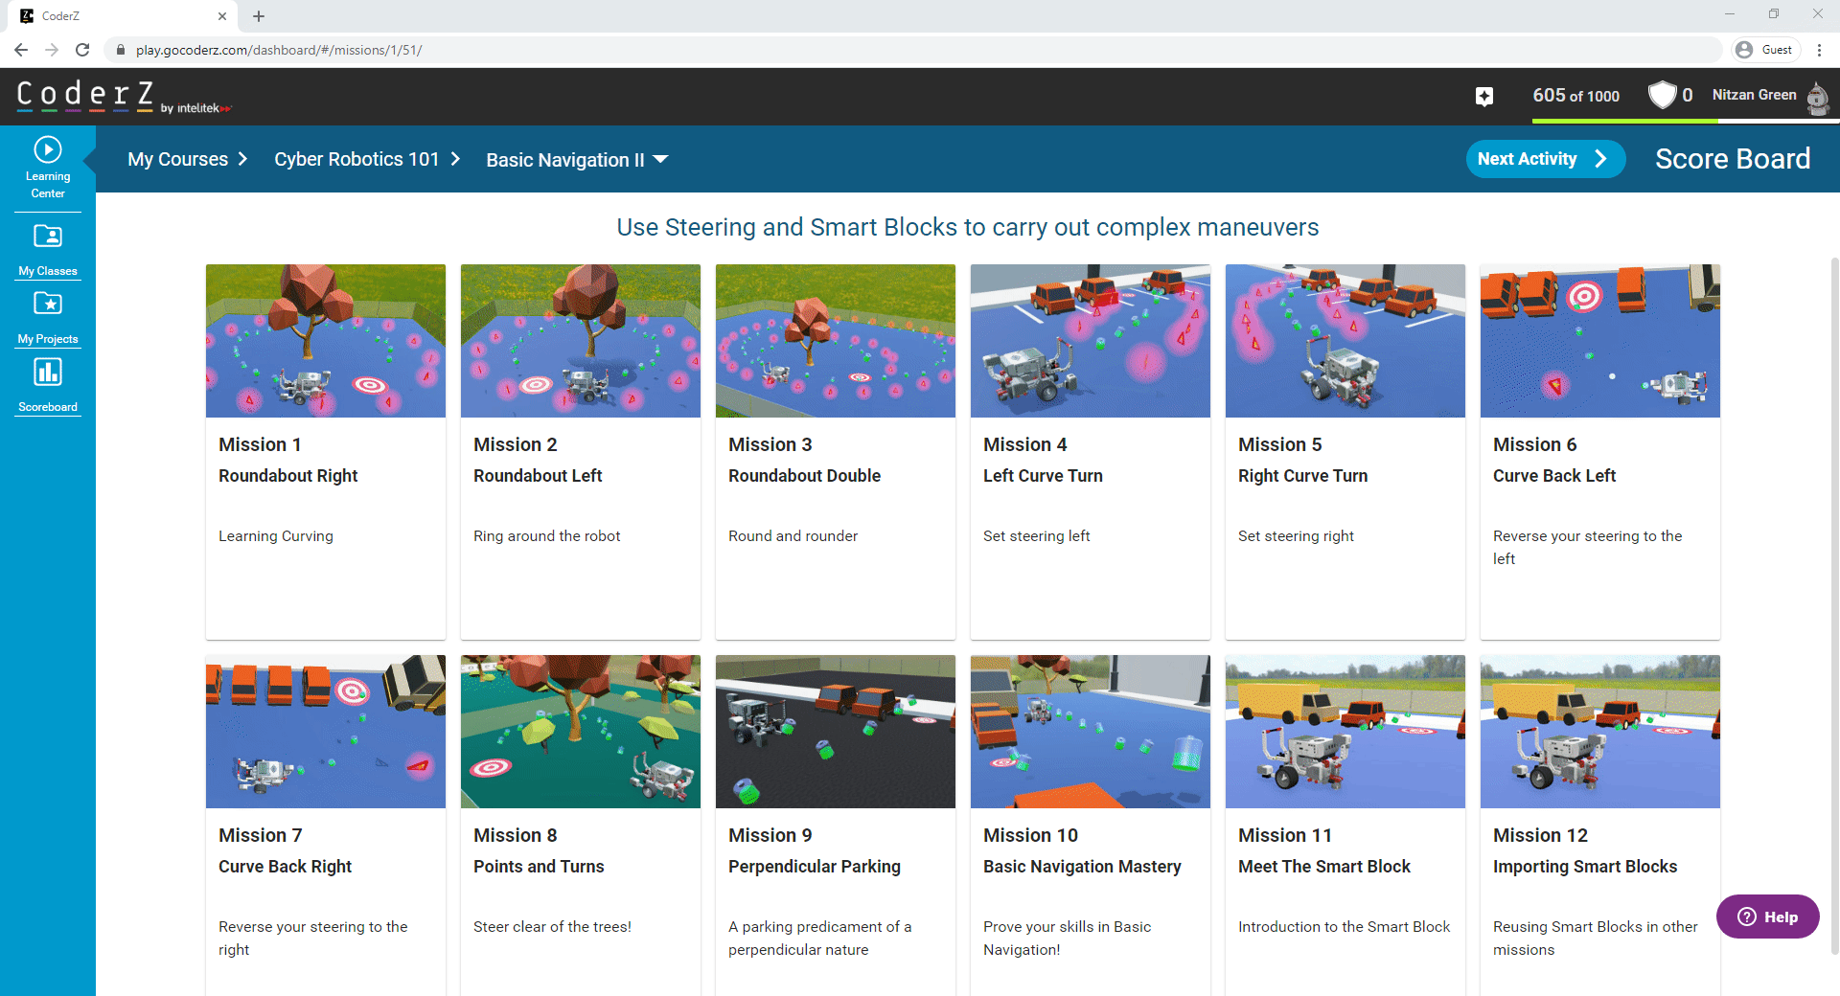This screenshot has width=1840, height=996.
Task: Navigate to My Courses breadcrumb
Action: (178, 159)
